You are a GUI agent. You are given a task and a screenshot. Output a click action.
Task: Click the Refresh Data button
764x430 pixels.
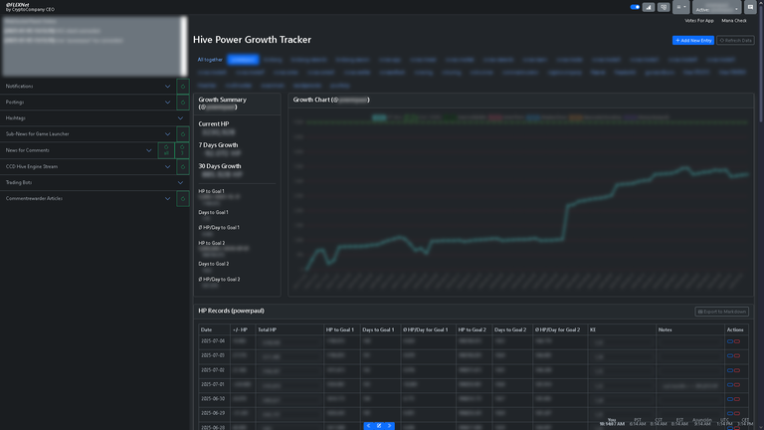(735, 41)
